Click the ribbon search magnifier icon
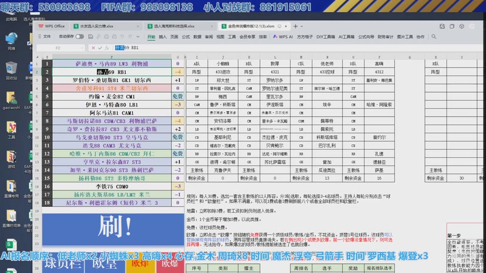Screen dimensions: 486x273 click(x=434, y=36)
